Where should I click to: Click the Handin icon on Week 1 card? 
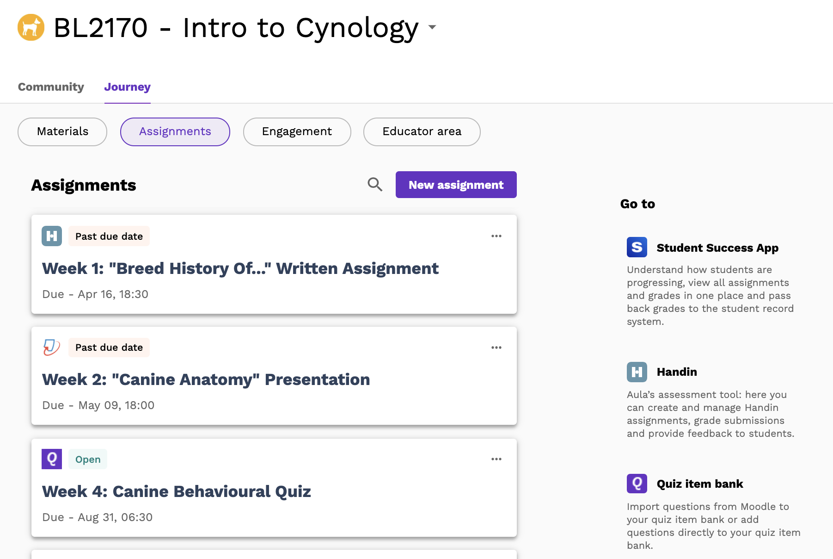(x=52, y=236)
